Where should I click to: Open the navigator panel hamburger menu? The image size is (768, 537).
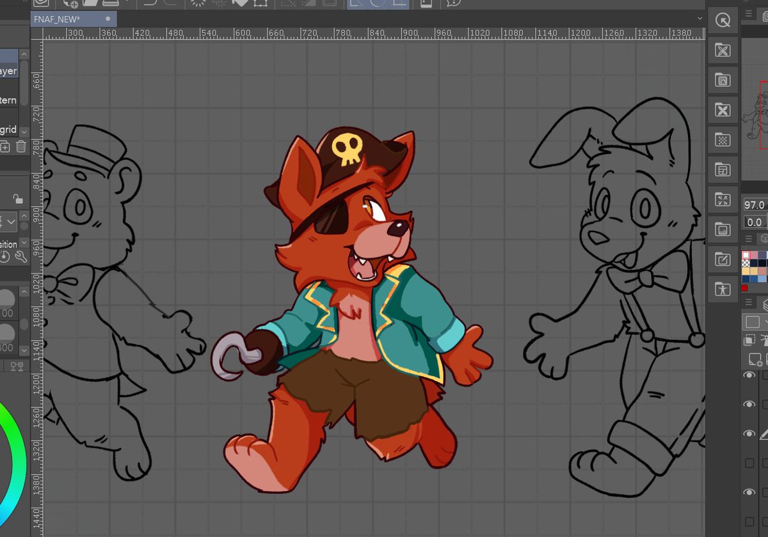[x=749, y=13]
